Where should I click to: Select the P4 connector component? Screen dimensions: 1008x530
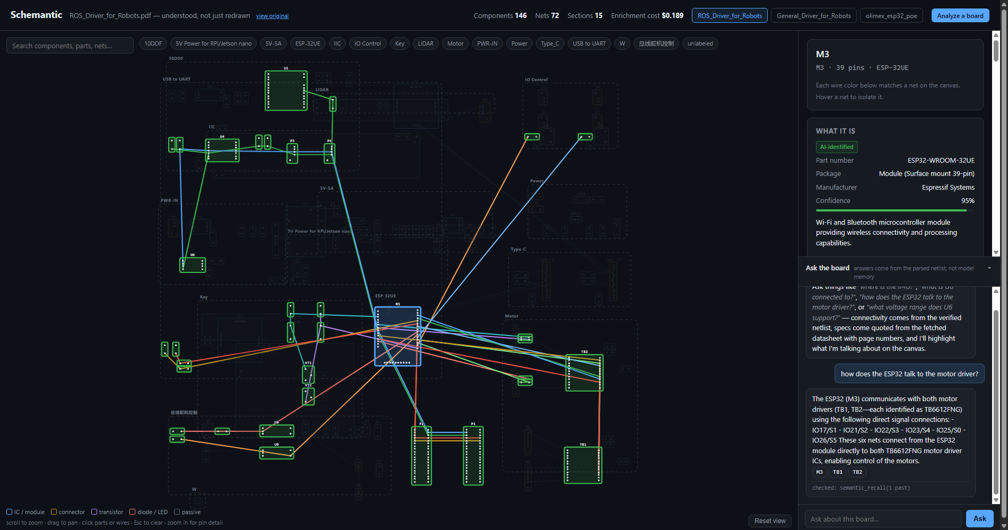tap(329, 154)
